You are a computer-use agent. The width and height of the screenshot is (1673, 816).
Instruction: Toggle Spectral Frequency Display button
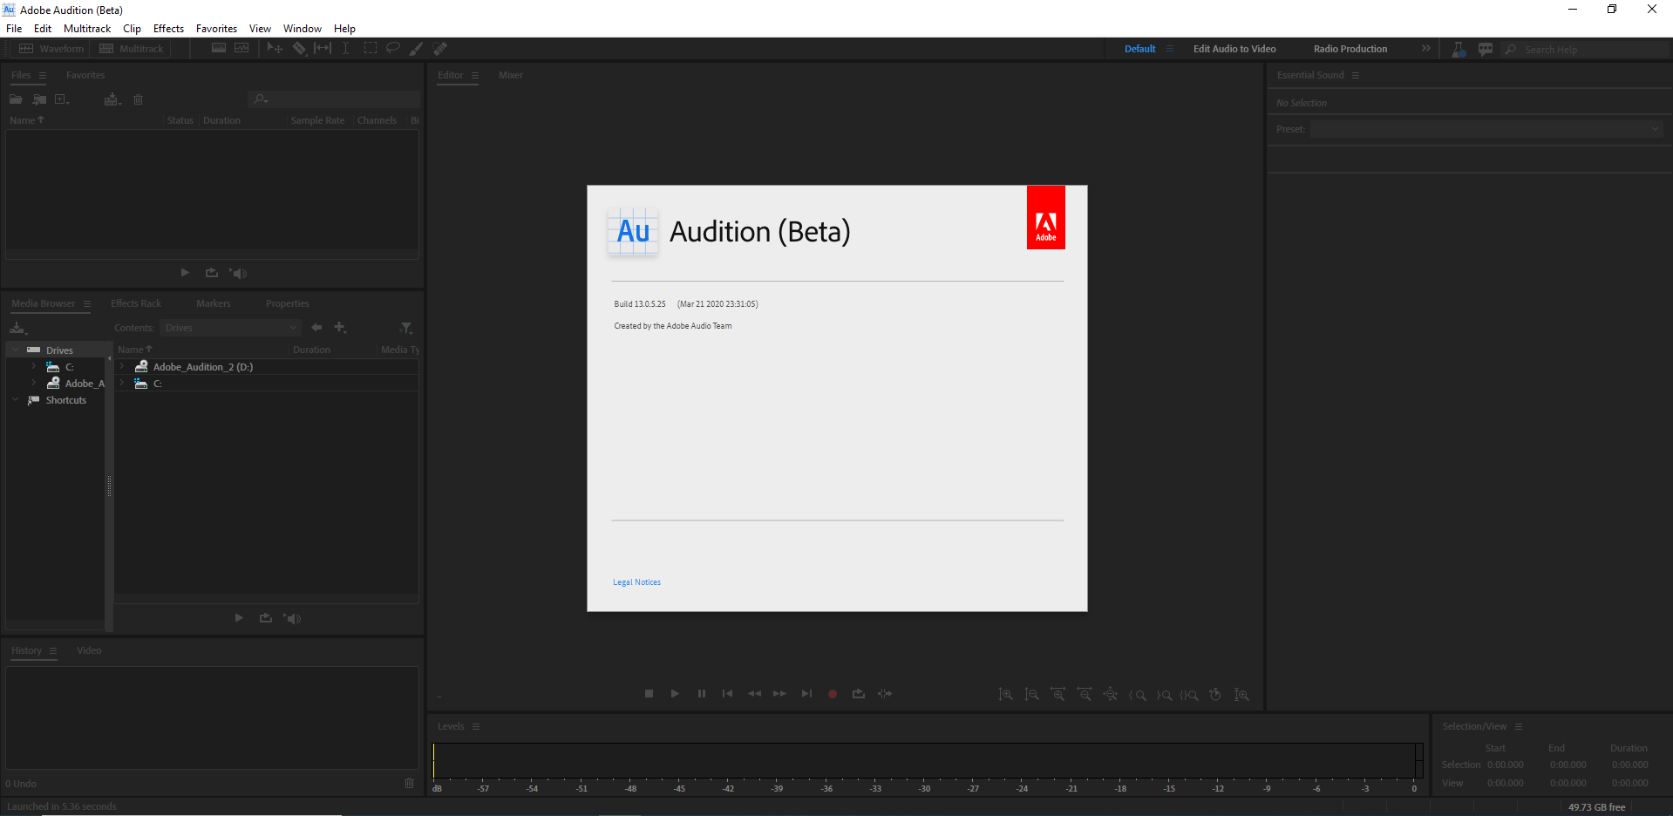tap(218, 48)
